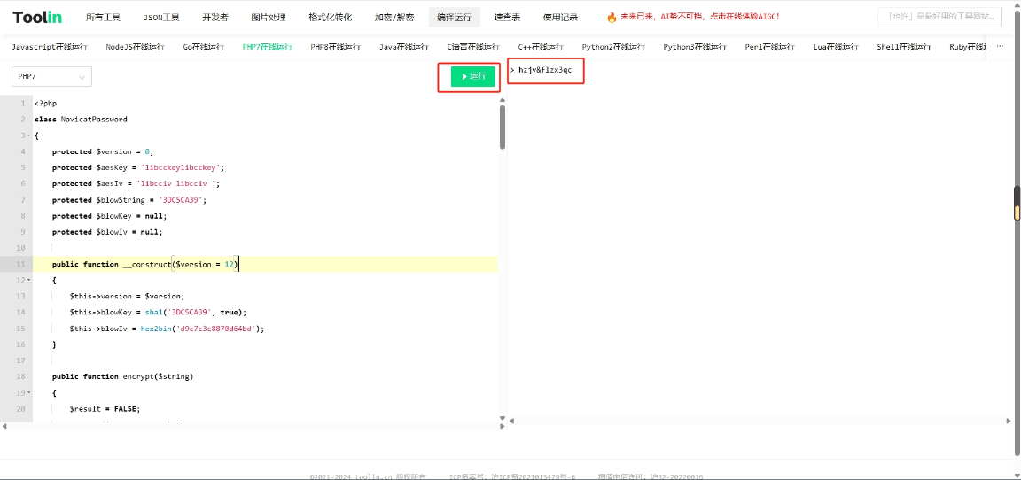
Task: Switch to Java在线运行 tab
Action: (403, 47)
